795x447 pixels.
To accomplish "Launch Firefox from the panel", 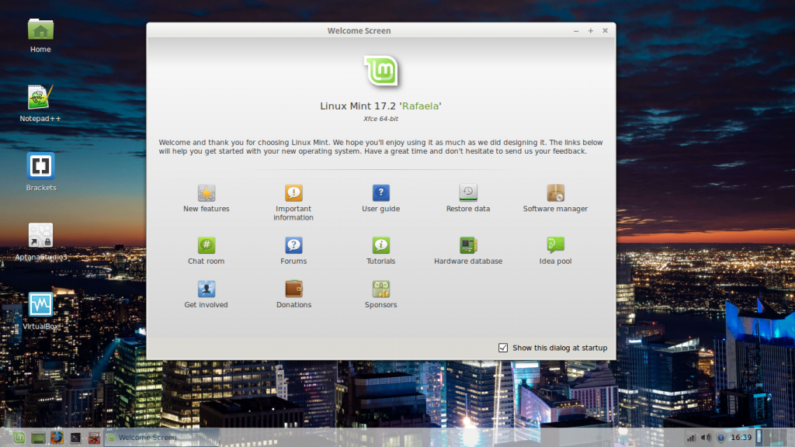I will tap(57, 438).
